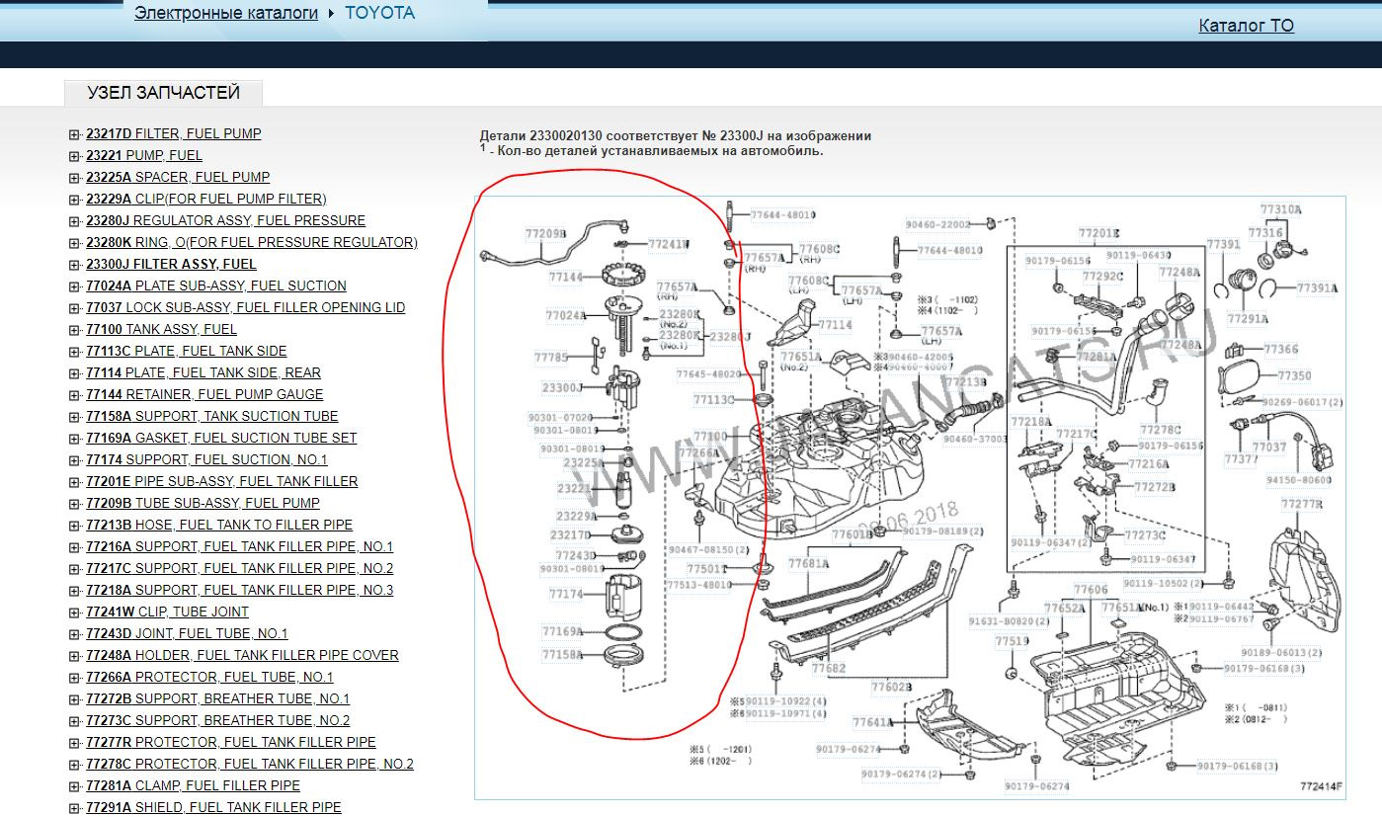Open 77278C PROTECTOR, FILLER PIPE, NO.2 link

(250, 764)
